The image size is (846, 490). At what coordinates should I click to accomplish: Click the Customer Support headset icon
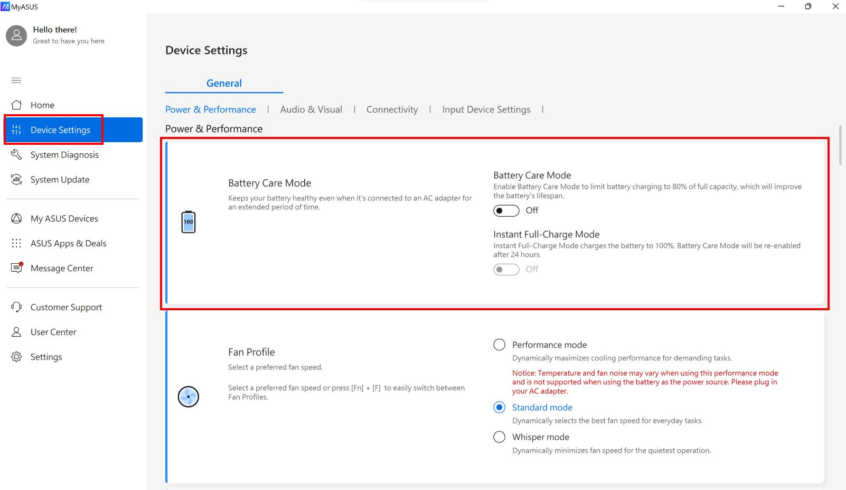(x=16, y=307)
